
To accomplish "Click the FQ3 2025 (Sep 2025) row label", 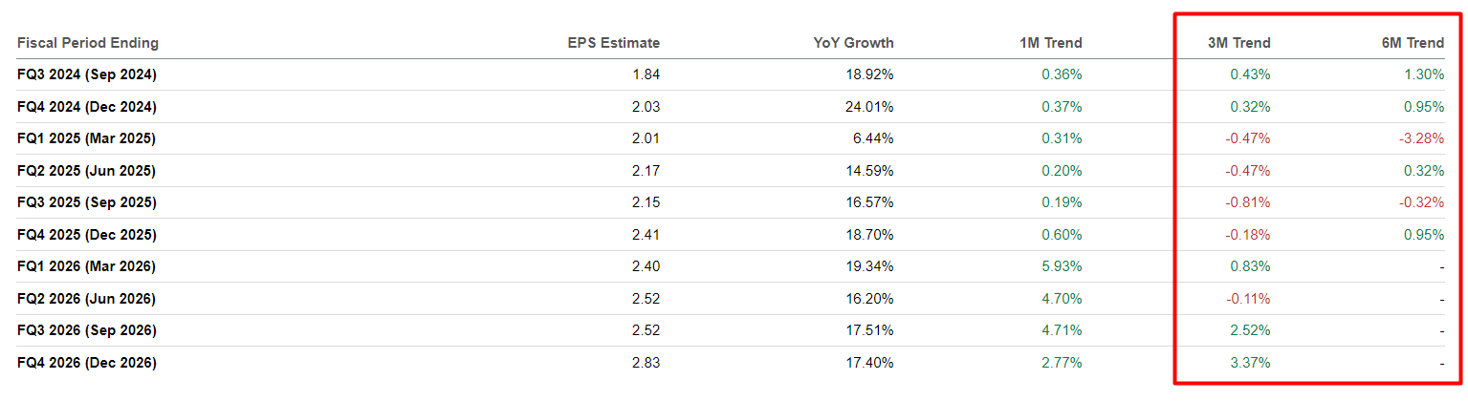I will (87, 202).
